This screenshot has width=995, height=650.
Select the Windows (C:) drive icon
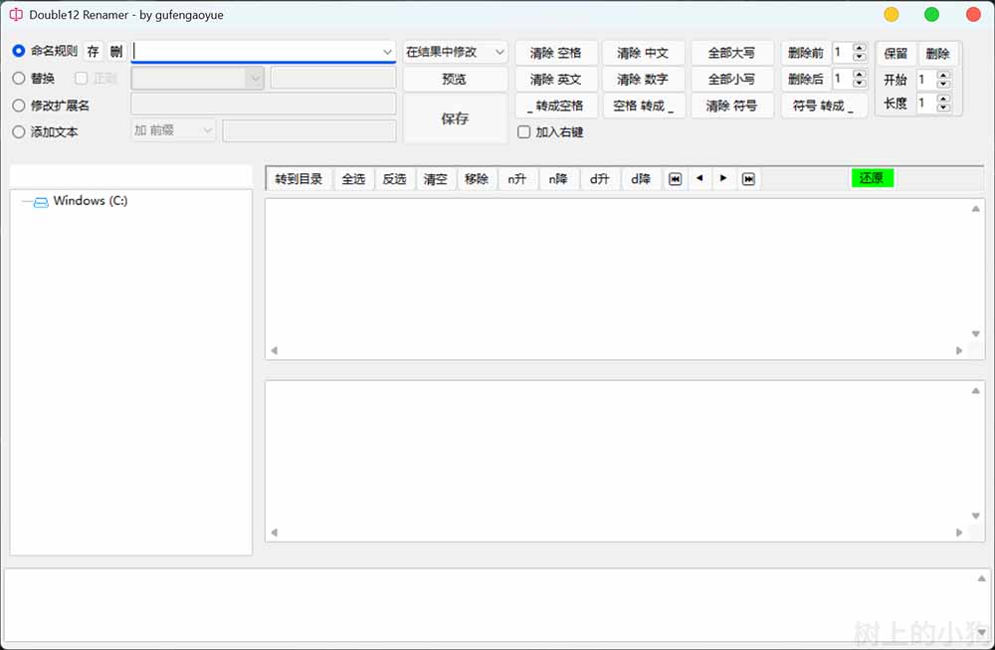click(x=41, y=202)
